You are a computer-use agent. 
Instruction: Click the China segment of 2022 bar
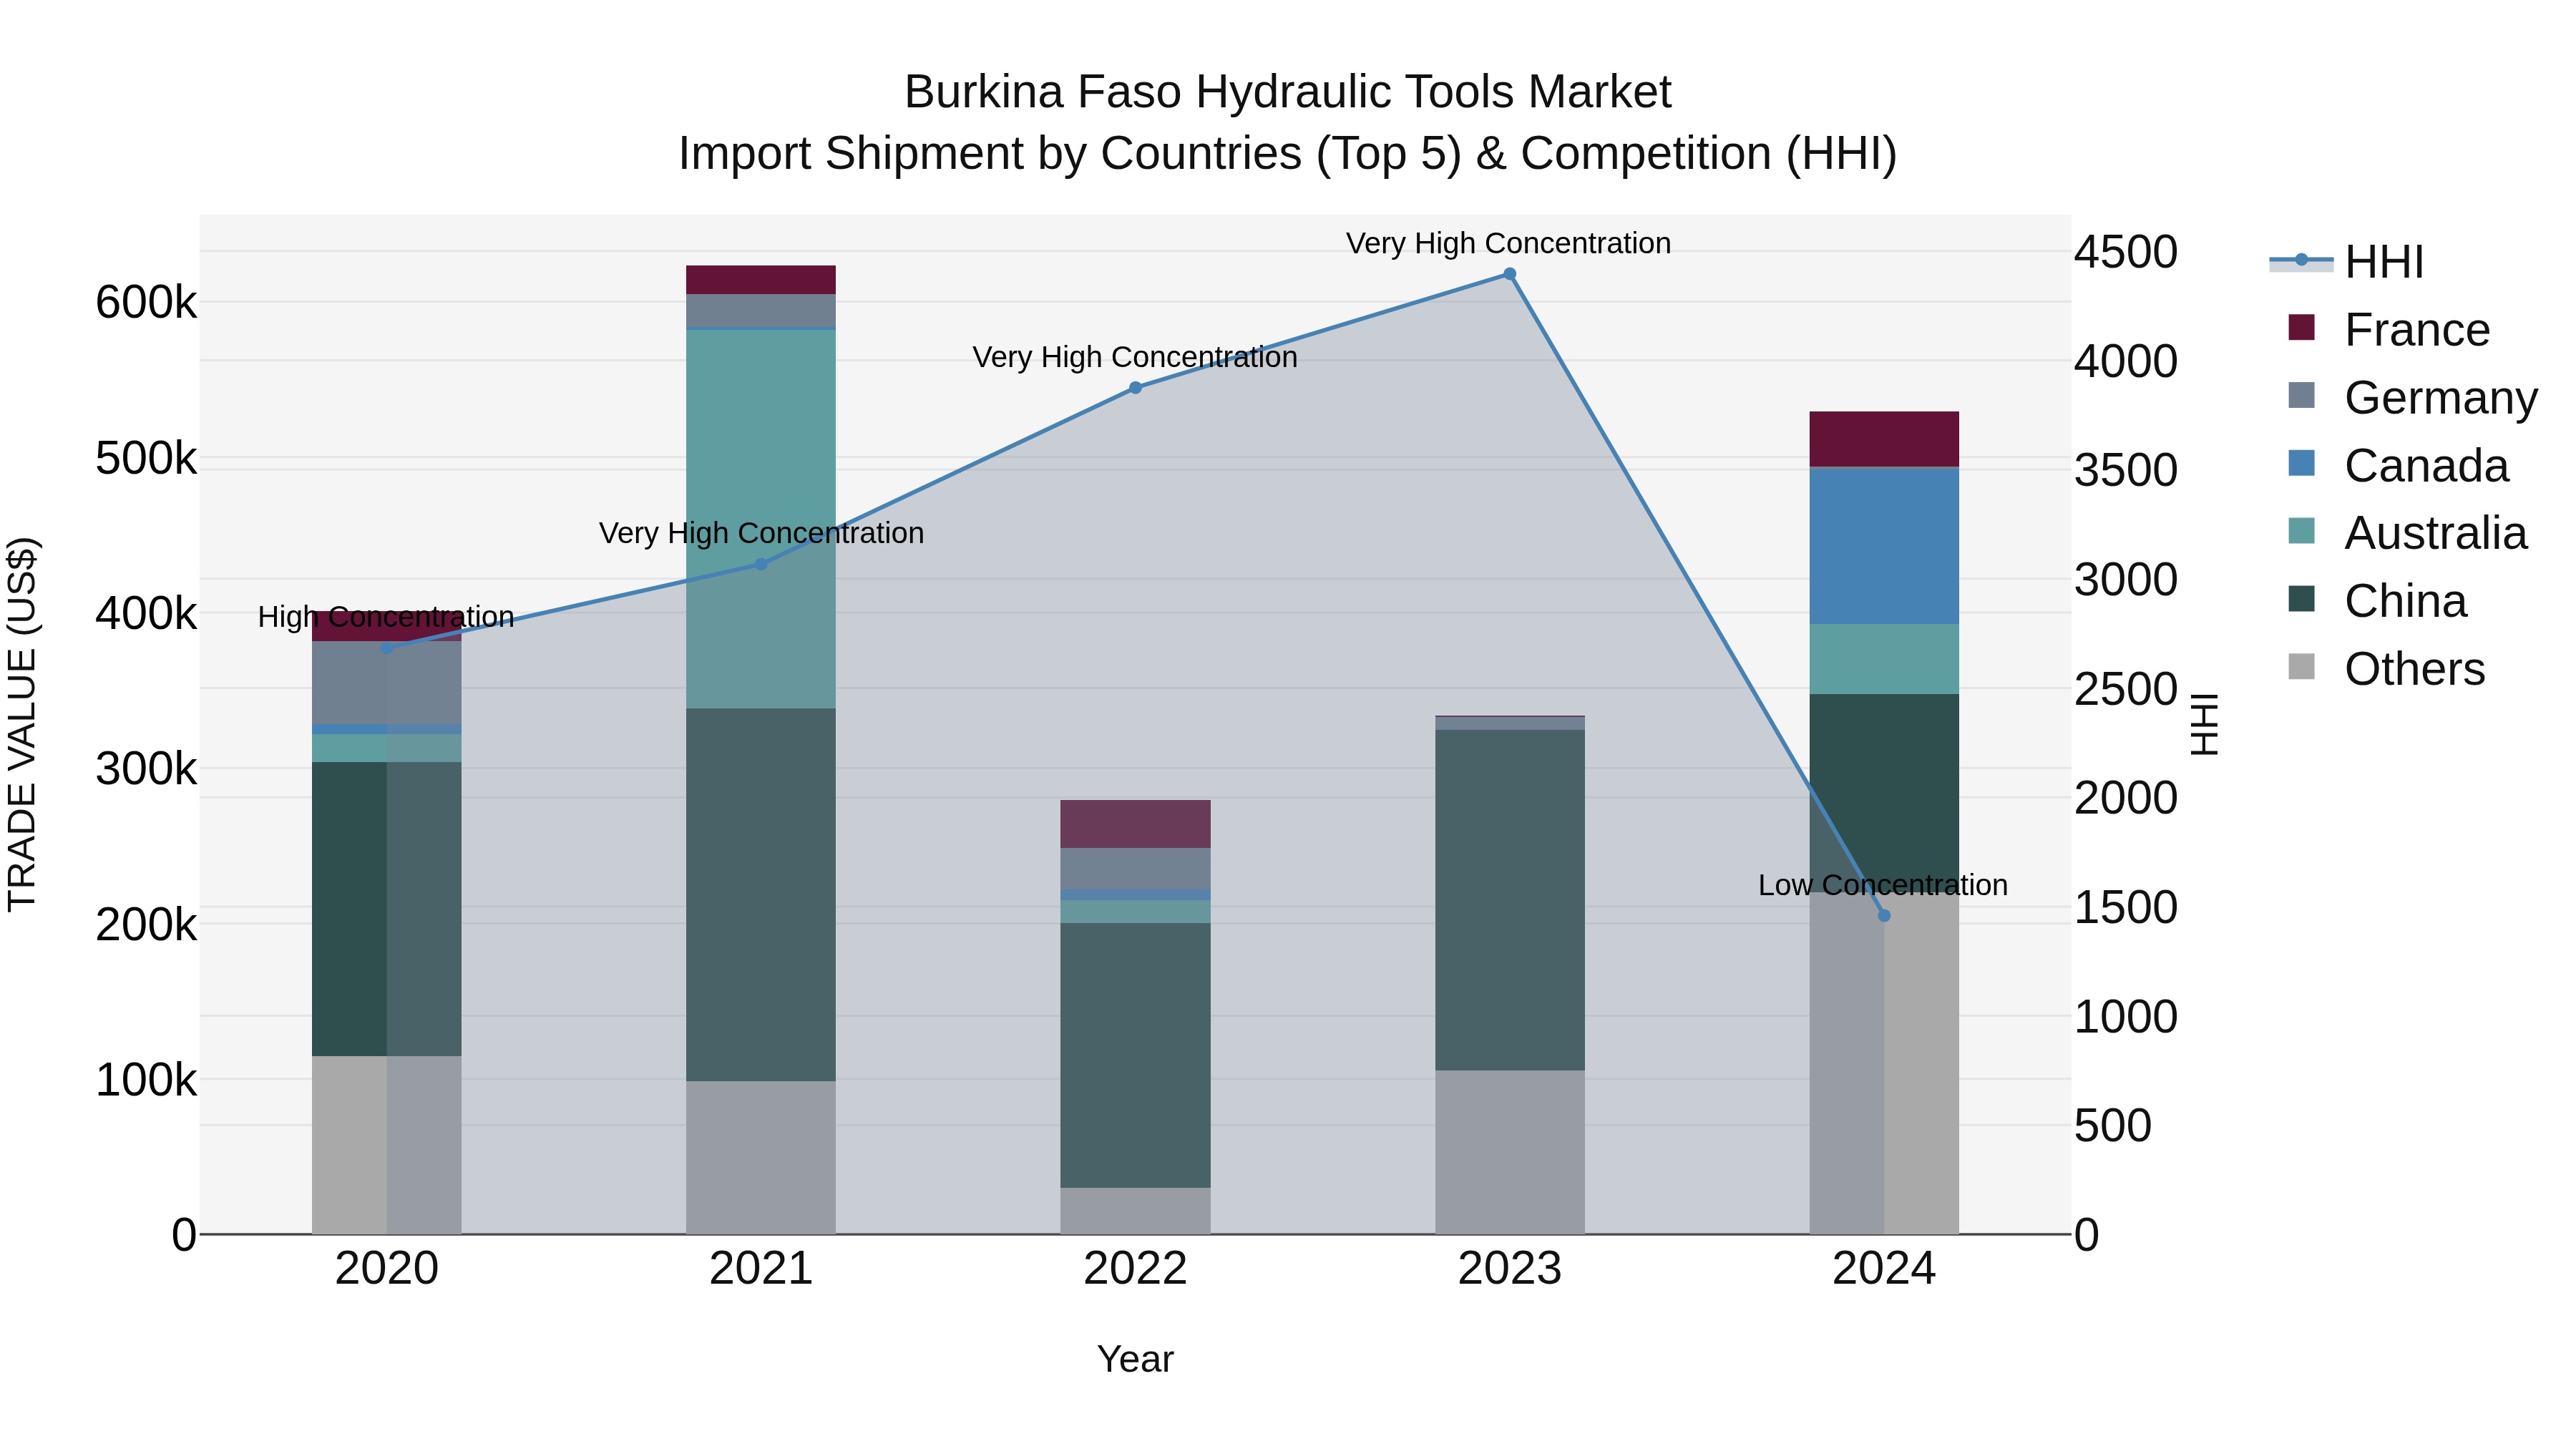click(1135, 1055)
